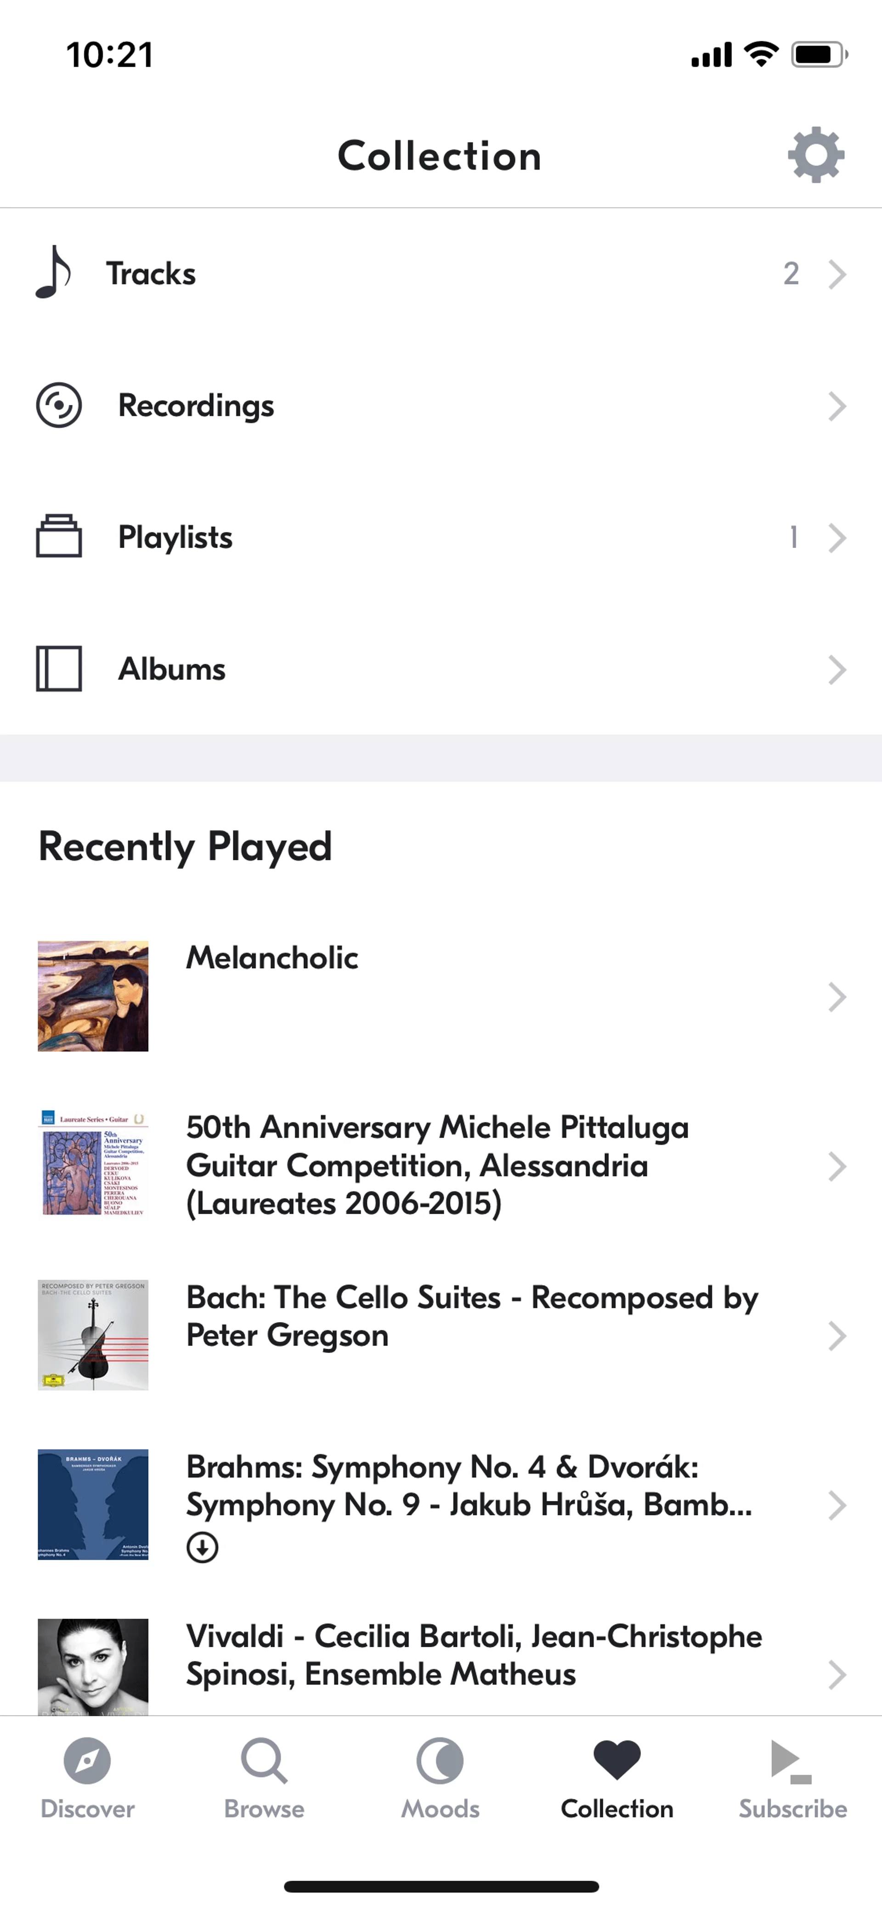Open settings via the gear icon
This screenshot has width=882, height=1911.
click(x=815, y=155)
